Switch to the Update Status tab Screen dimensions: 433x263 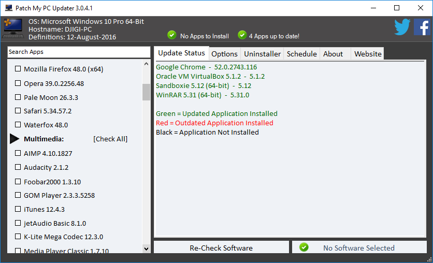(x=181, y=53)
